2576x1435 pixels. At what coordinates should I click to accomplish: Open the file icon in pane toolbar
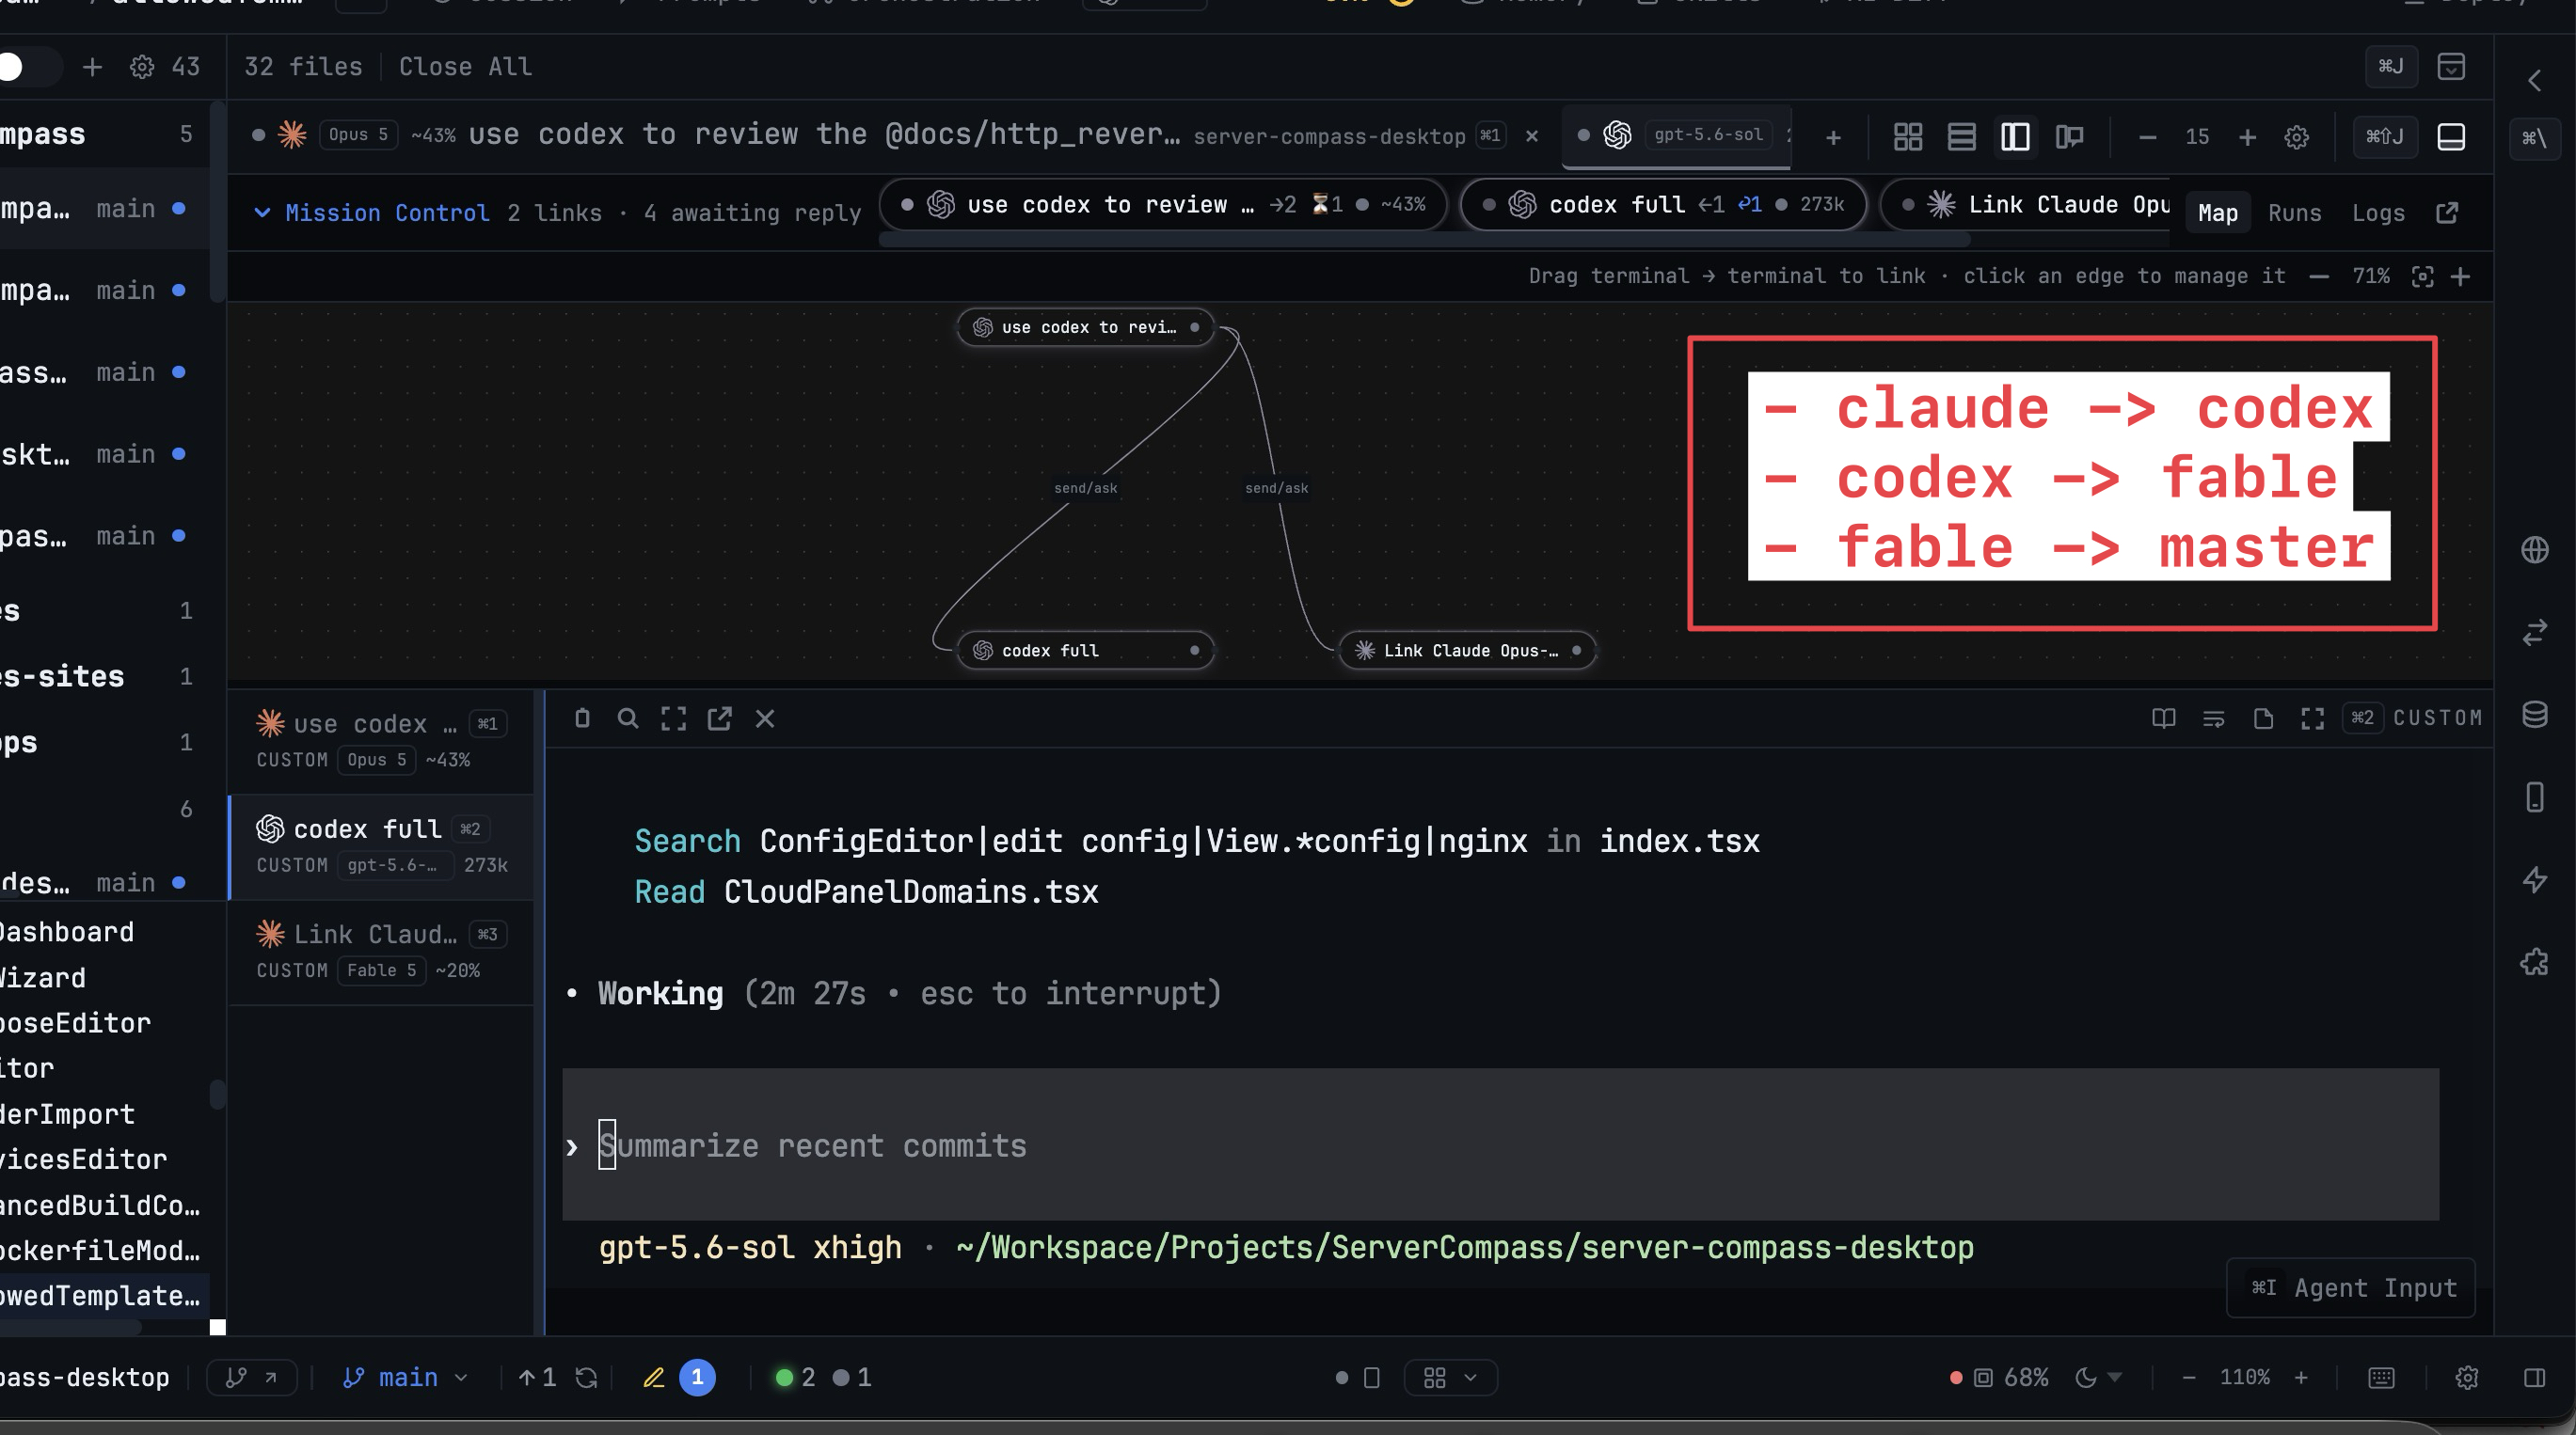point(2263,718)
